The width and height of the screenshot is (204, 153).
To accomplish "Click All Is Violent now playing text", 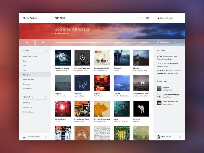I will pos(35,137).
